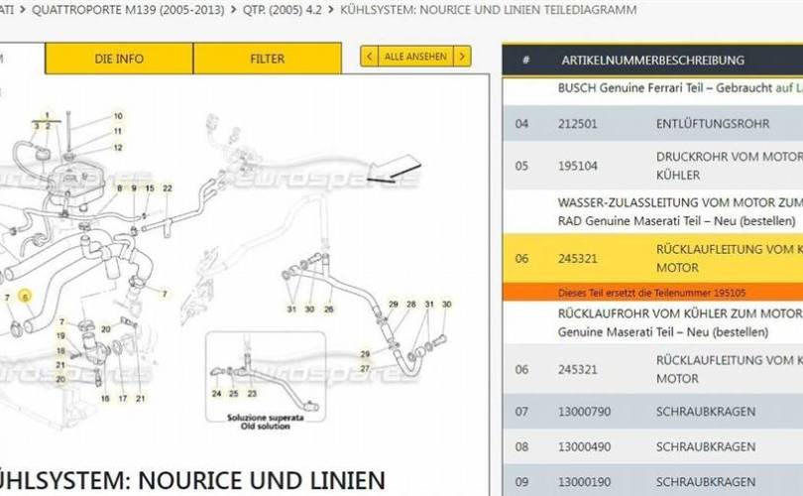Select callout number 10 above the tank
803x496 pixels.
click(x=117, y=116)
